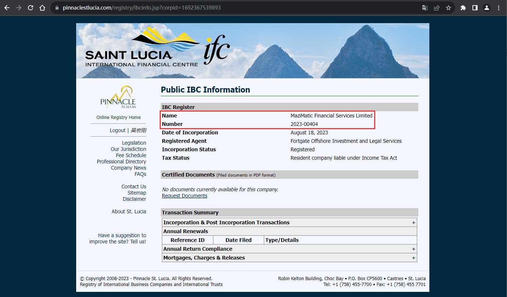Image resolution: width=507 pixels, height=297 pixels.
Task: View site security via the padlock icon
Action: pyautogui.click(x=56, y=8)
